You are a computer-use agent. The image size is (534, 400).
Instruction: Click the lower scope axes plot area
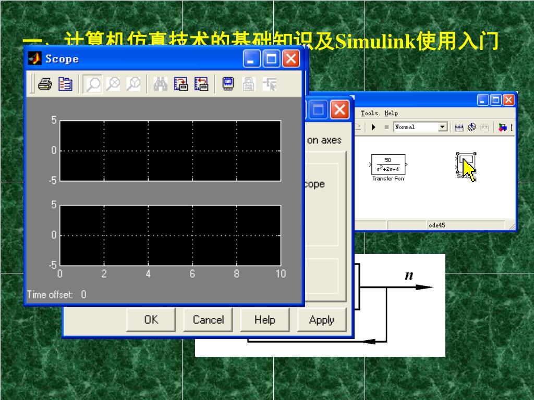(171, 235)
